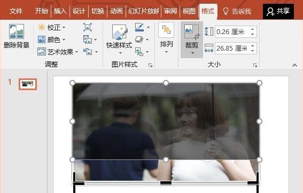Click the middle-left picture sizing handle
This screenshot has width=303, height=193.
73,121
